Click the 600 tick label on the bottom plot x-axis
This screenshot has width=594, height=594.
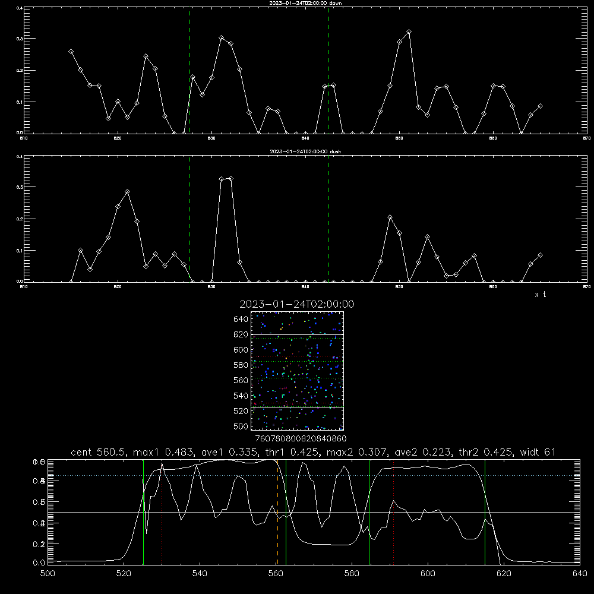pyautogui.click(x=428, y=574)
